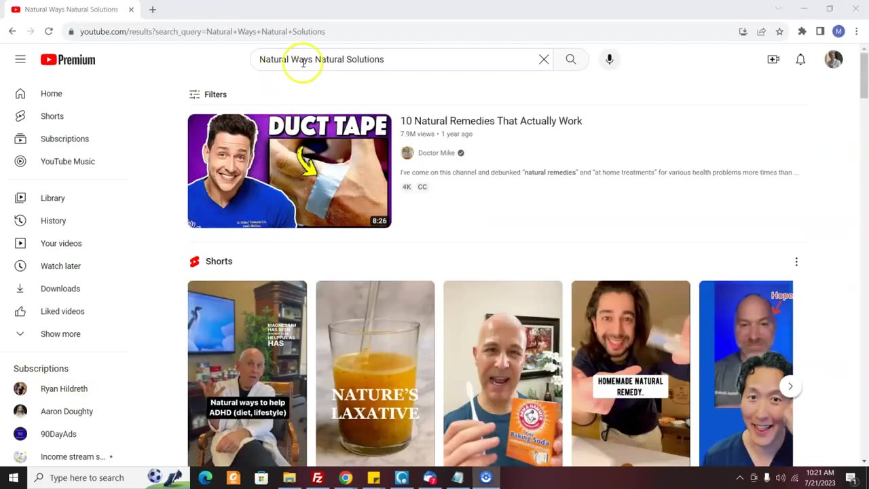This screenshot has width=869, height=489.
Task: Open File Explorer from the taskbar
Action: (289, 477)
